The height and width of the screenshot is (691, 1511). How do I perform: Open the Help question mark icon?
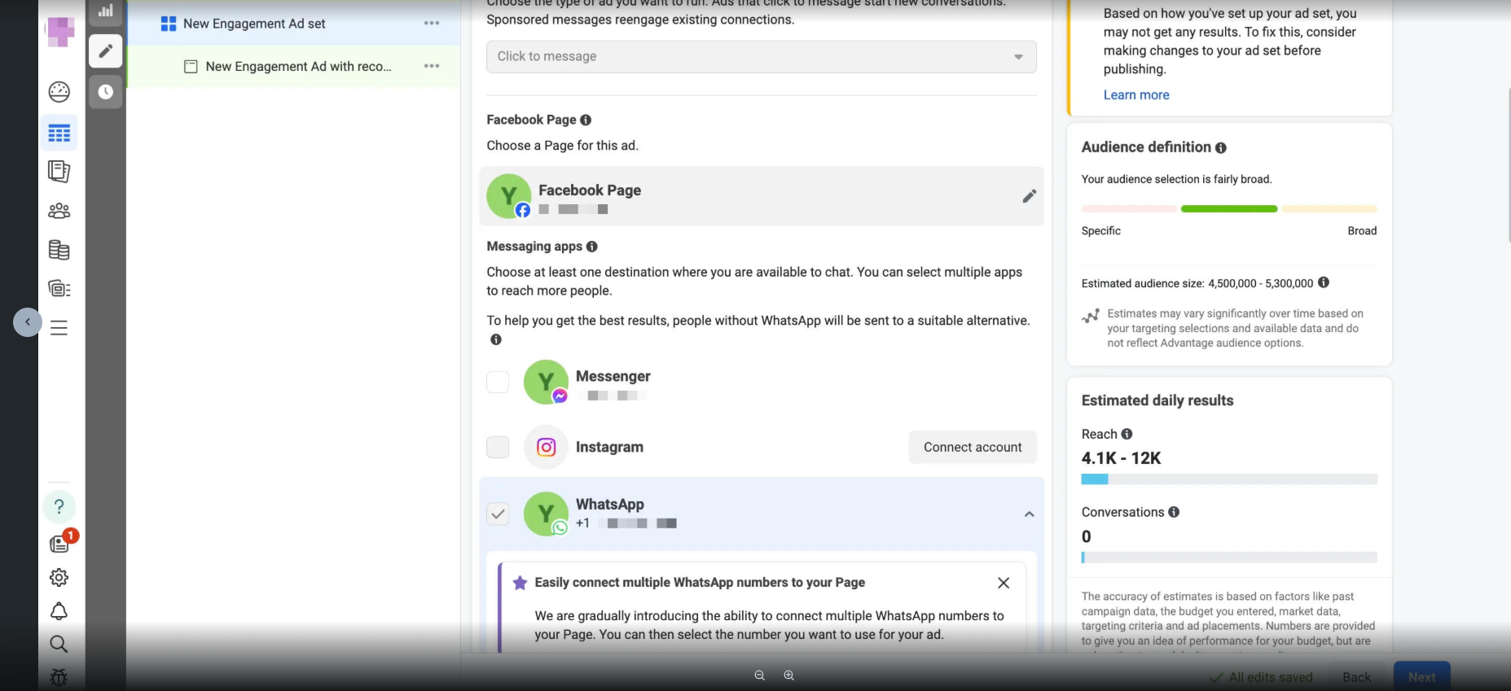tap(59, 506)
